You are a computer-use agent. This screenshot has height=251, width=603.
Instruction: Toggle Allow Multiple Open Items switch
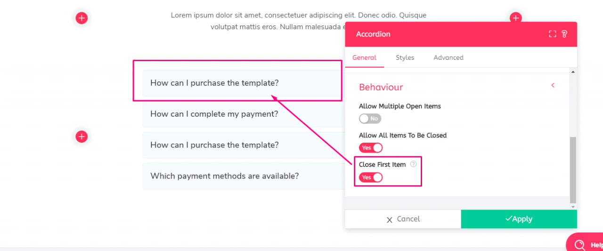click(x=370, y=119)
